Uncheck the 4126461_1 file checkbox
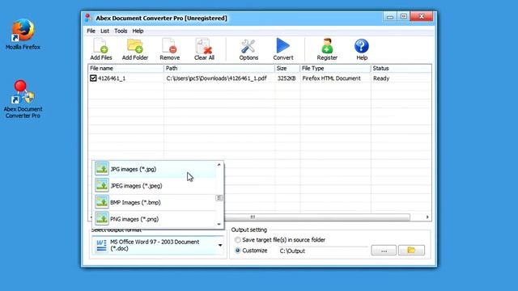The image size is (518, 291). tap(93, 78)
